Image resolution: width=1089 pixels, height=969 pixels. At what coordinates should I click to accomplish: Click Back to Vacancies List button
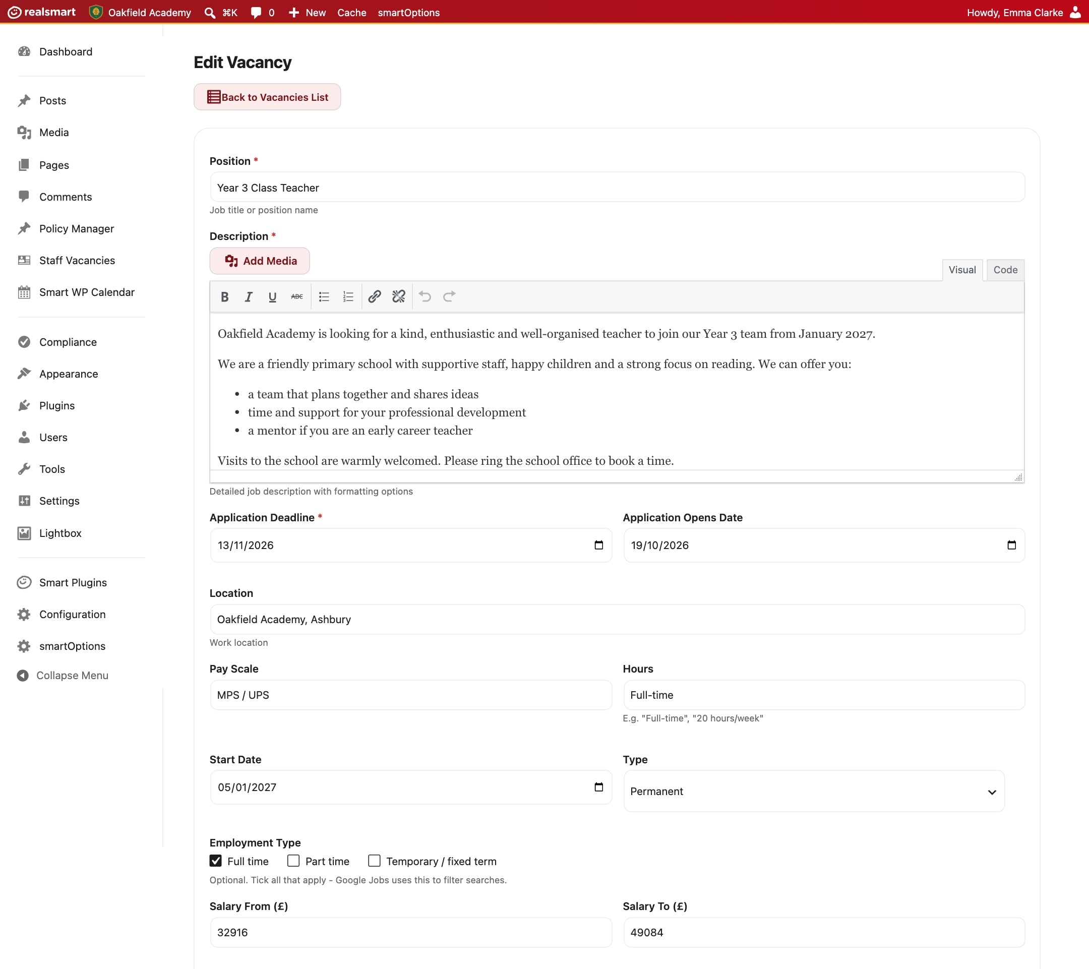(267, 97)
